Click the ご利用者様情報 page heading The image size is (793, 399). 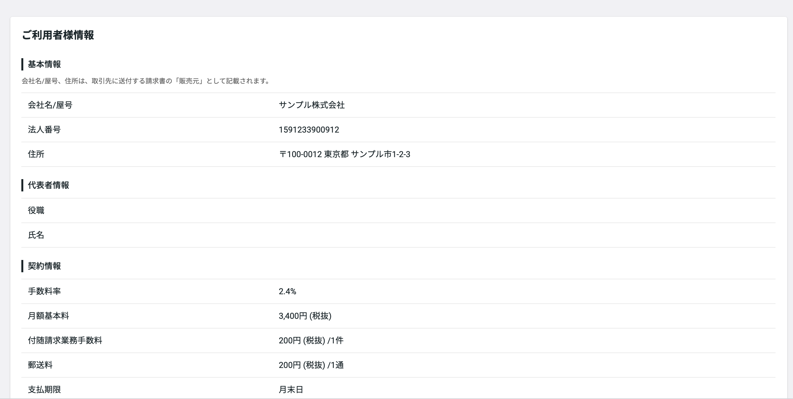[58, 35]
